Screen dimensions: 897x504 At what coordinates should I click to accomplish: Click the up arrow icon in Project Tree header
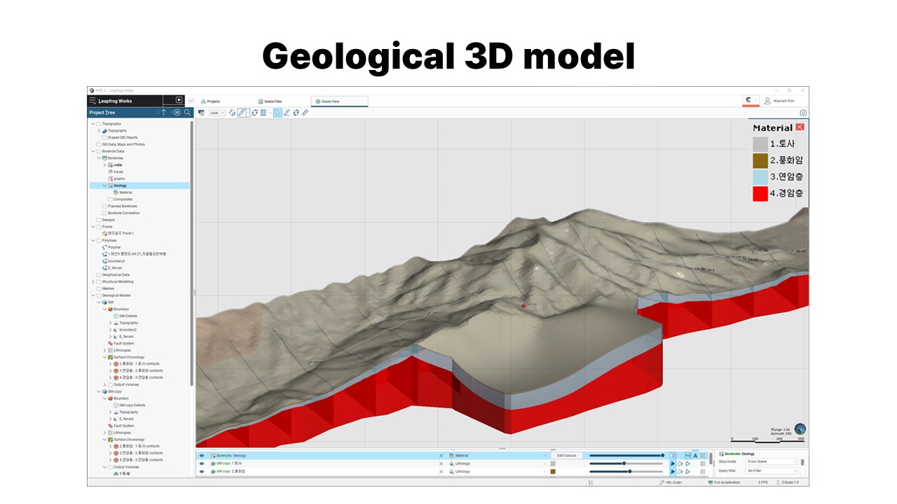(164, 112)
